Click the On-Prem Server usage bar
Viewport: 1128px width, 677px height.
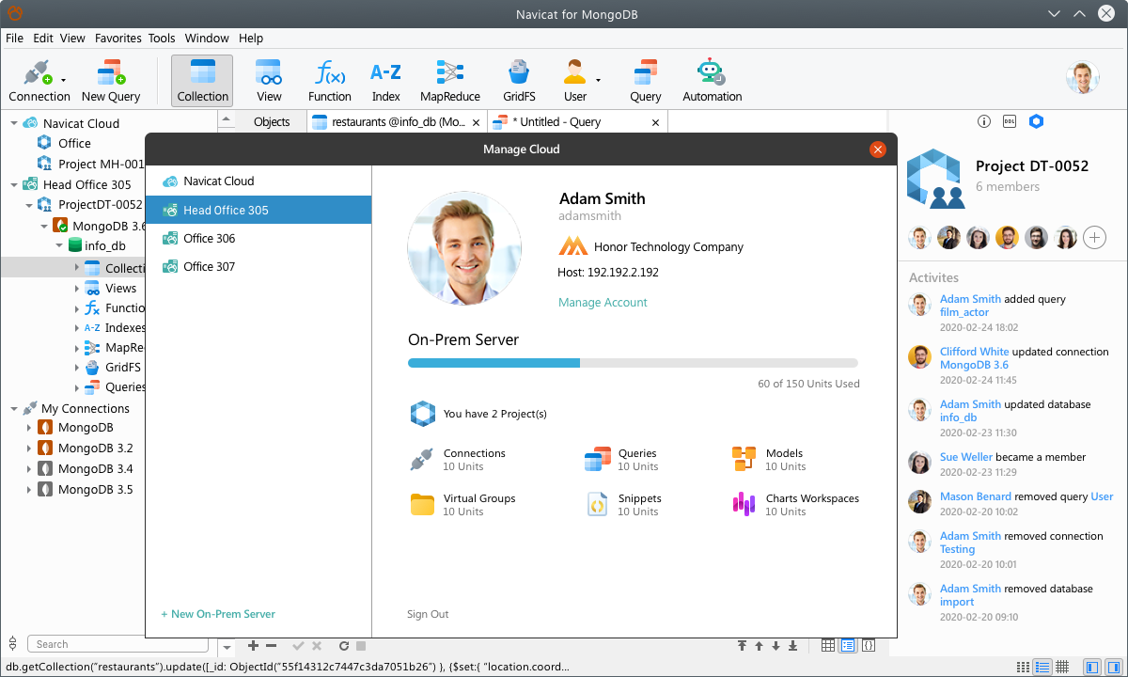pos(633,362)
